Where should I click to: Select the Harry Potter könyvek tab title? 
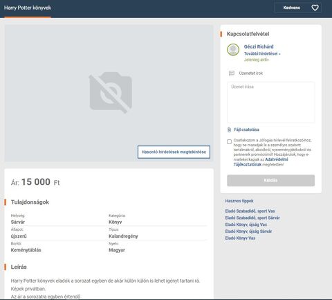click(x=28, y=8)
